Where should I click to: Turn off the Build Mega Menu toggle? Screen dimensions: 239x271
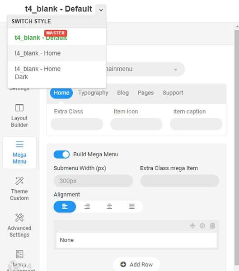tap(61, 154)
